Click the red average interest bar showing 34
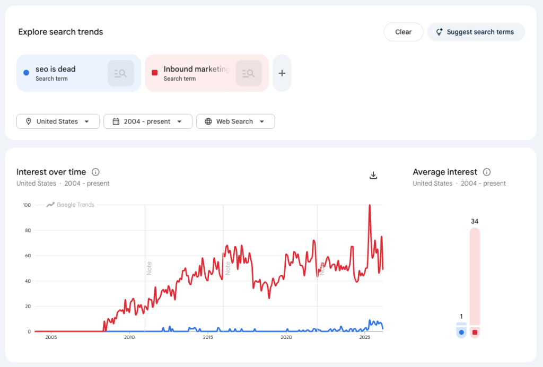 (x=475, y=276)
